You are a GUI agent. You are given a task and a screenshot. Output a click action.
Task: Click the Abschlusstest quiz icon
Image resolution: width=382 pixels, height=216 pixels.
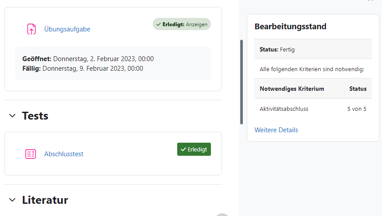coord(31,154)
